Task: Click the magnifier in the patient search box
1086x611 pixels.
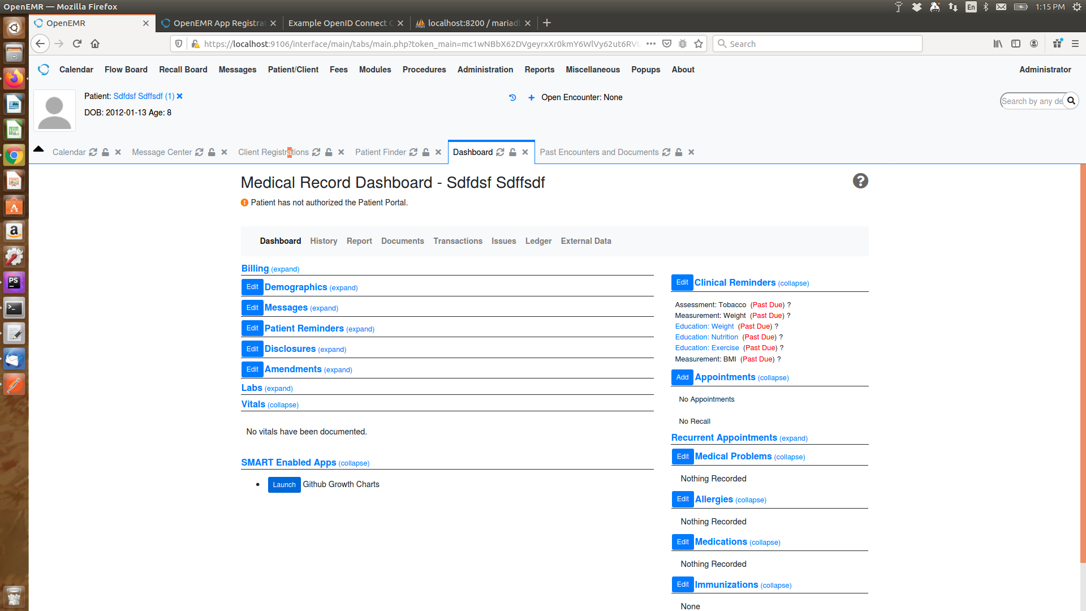Action: tap(1072, 101)
